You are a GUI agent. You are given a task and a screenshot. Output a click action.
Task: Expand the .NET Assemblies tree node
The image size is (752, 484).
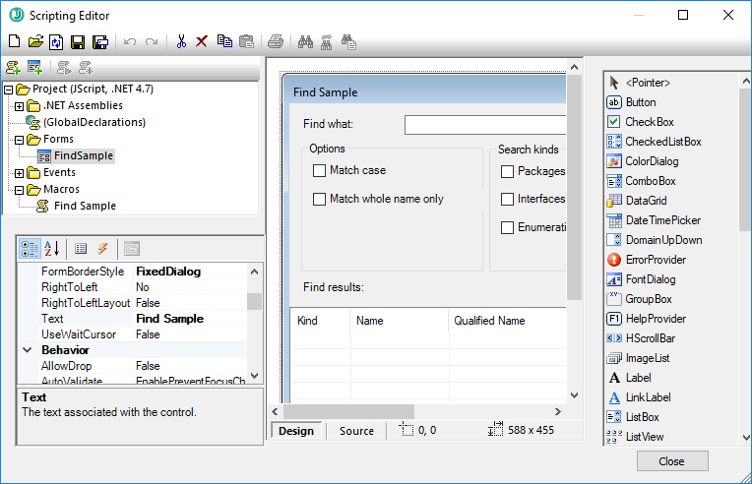tap(20, 105)
